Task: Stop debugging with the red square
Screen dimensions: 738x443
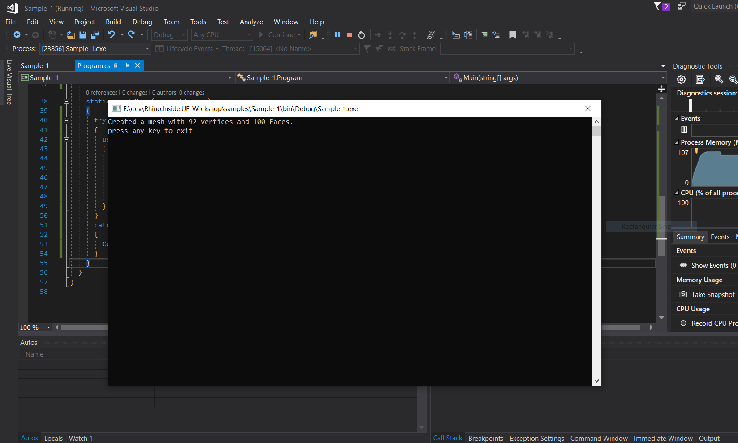Action: coord(350,35)
